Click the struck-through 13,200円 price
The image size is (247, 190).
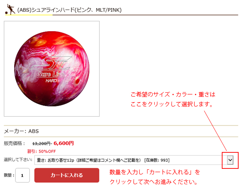click(41, 144)
